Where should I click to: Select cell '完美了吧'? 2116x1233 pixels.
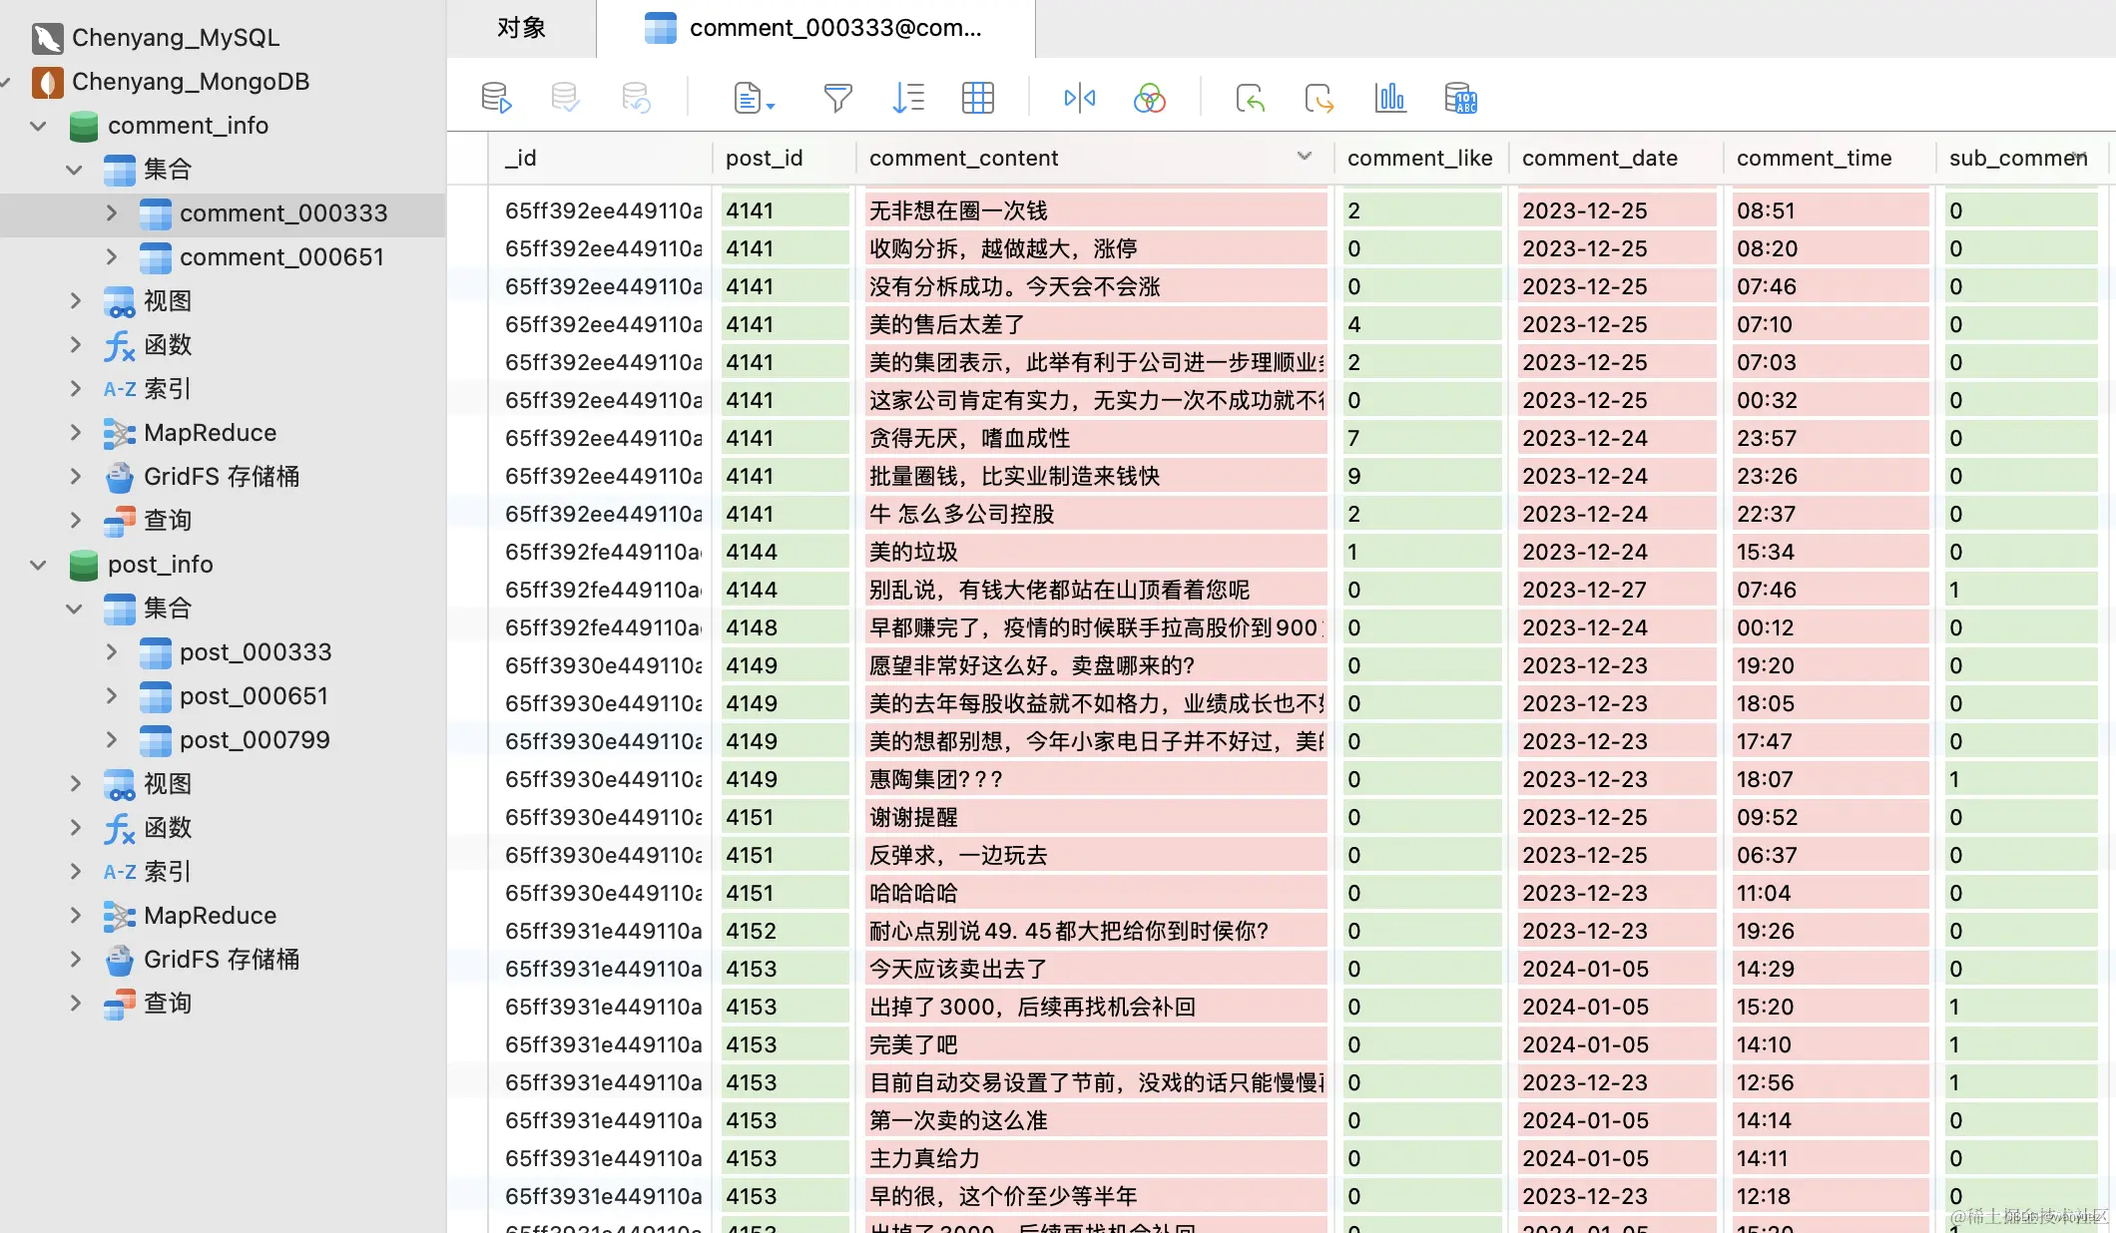coord(1095,1044)
